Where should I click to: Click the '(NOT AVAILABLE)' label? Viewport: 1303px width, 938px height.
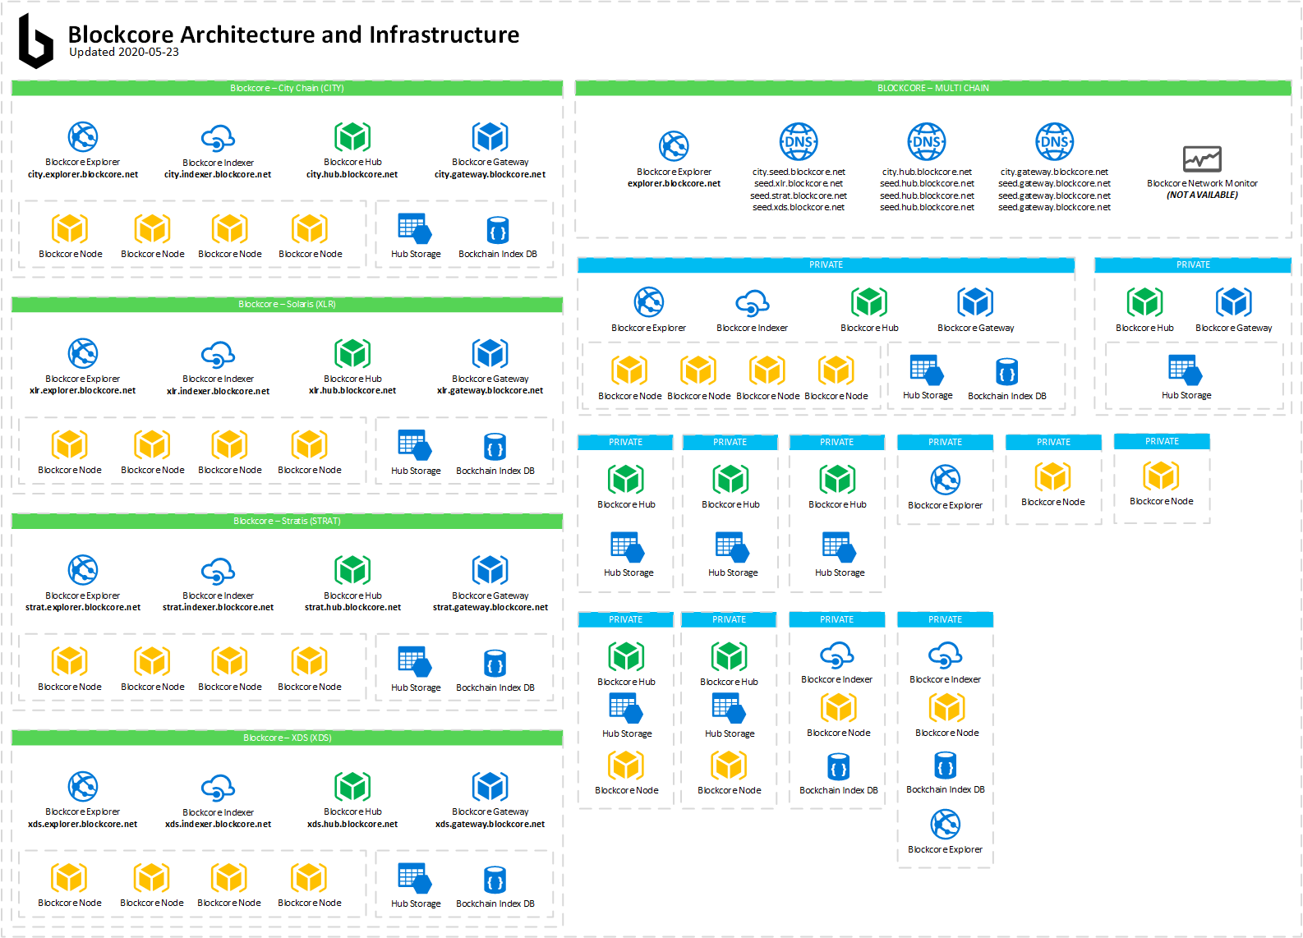click(1202, 195)
